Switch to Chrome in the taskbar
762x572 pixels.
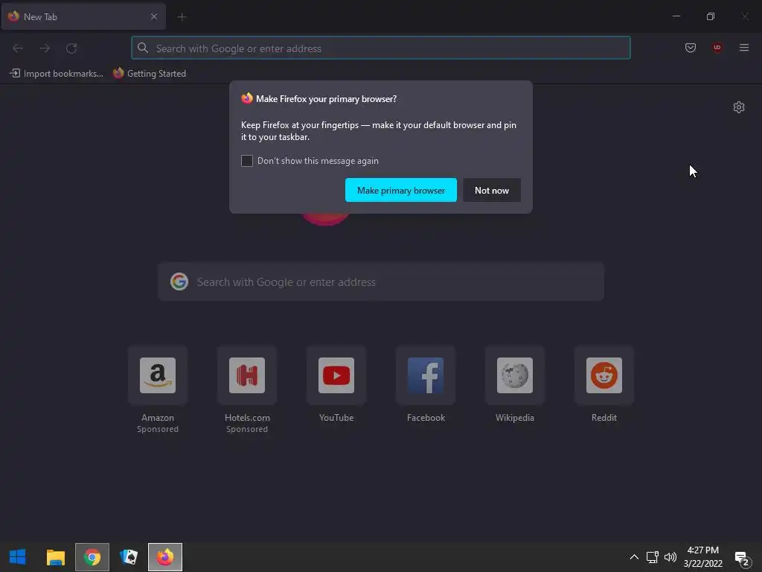pyautogui.click(x=92, y=557)
